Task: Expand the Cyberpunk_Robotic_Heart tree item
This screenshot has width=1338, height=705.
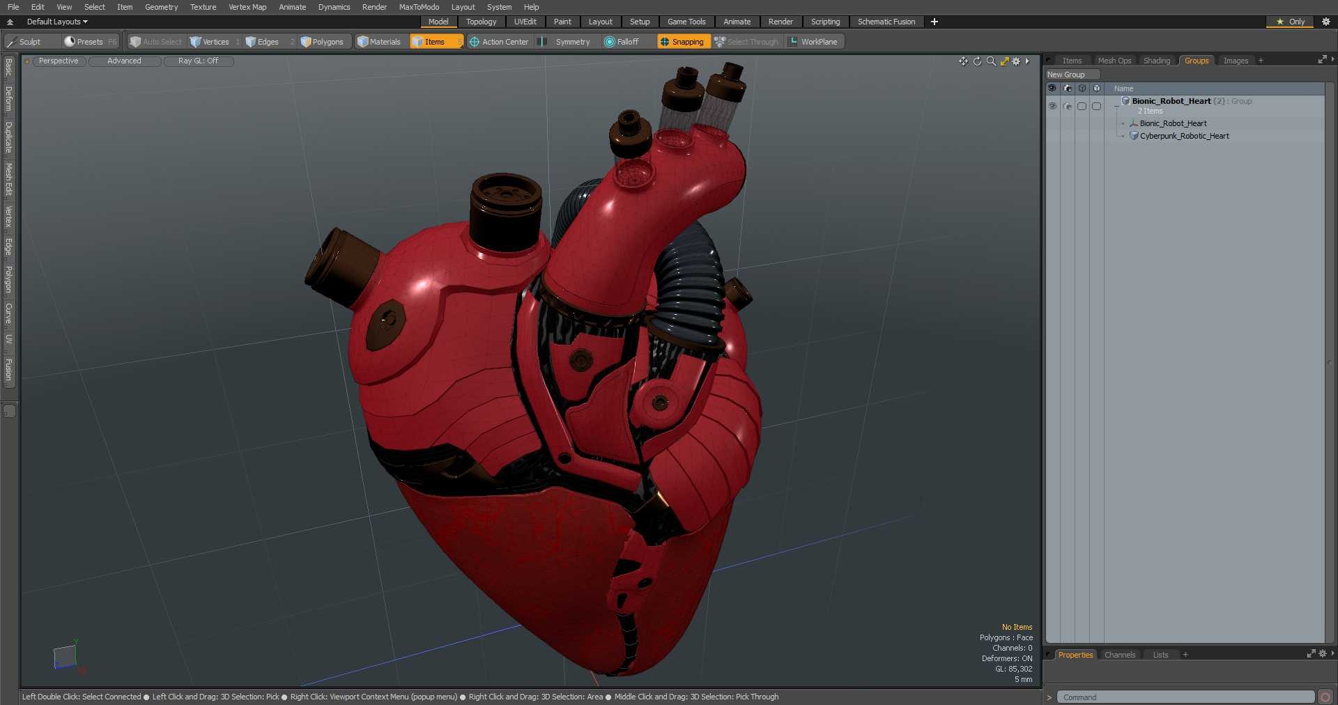Action: coord(1123,136)
